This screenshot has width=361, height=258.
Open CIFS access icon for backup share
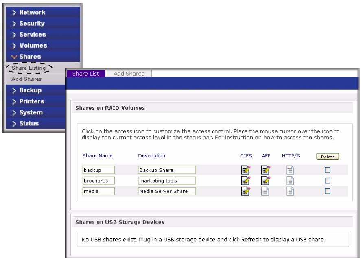tap(246, 170)
